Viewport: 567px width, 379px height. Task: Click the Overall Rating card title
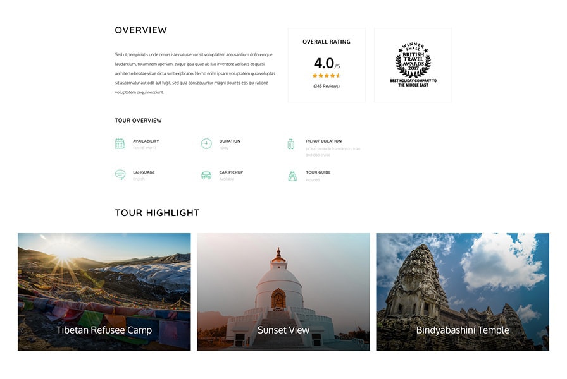(x=326, y=42)
